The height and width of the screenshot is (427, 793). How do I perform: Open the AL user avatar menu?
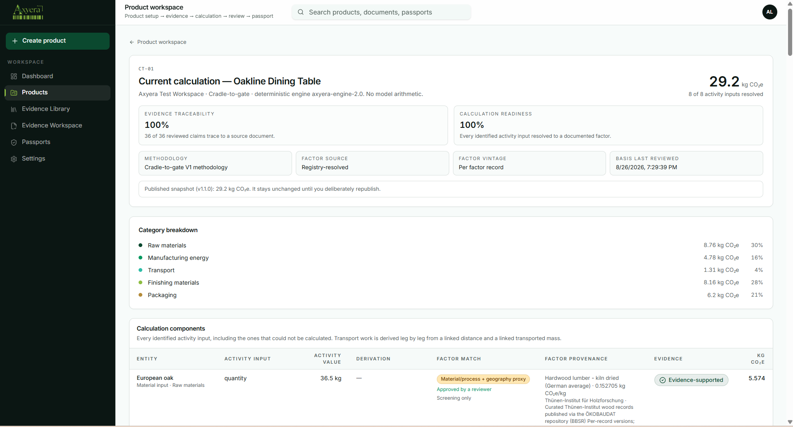pyautogui.click(x=769, y=12)
